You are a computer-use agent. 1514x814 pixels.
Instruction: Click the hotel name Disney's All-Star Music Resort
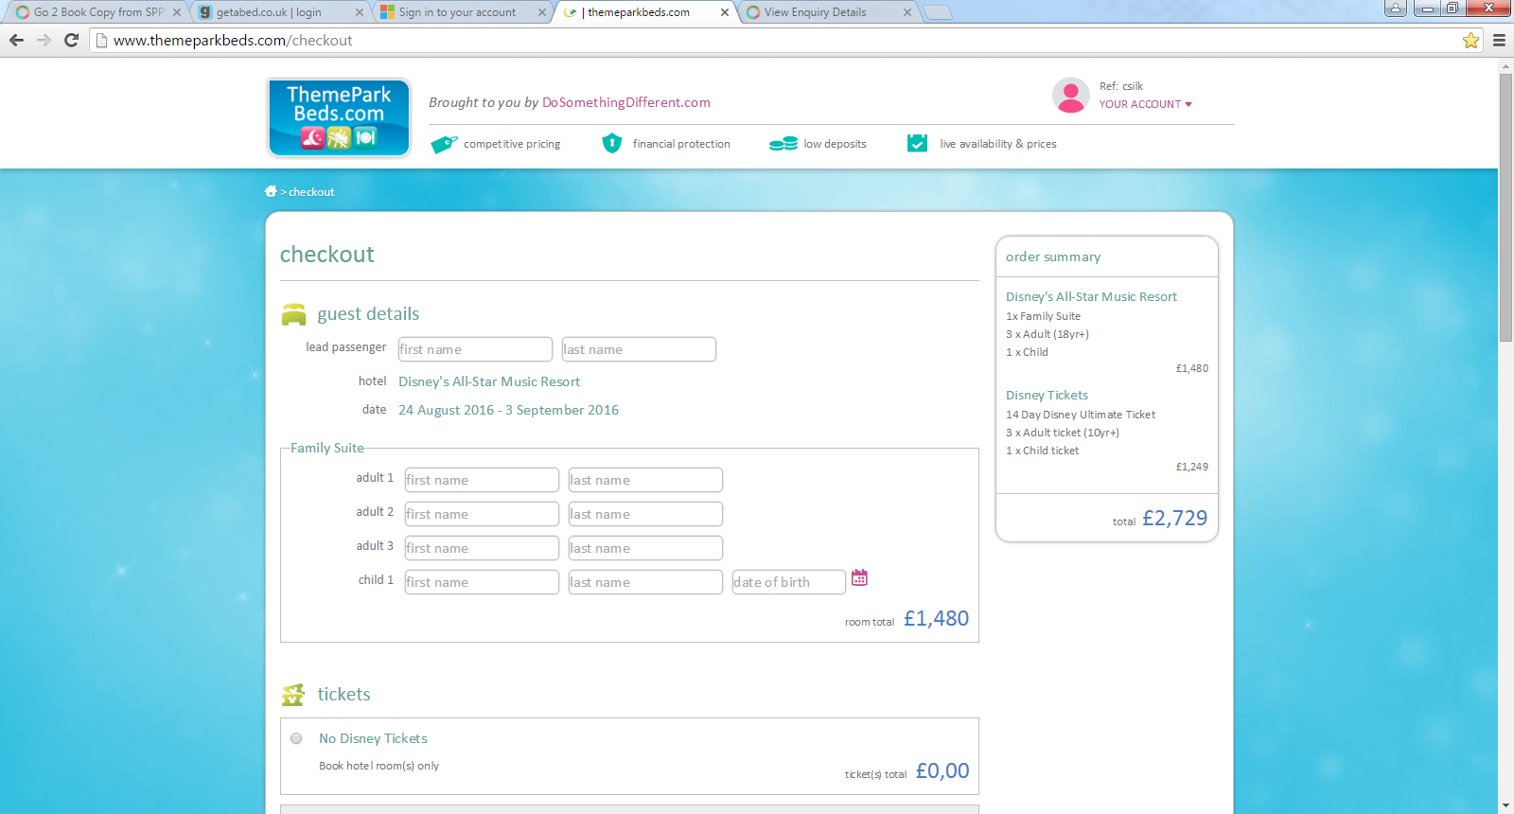[x=489, y=381]
